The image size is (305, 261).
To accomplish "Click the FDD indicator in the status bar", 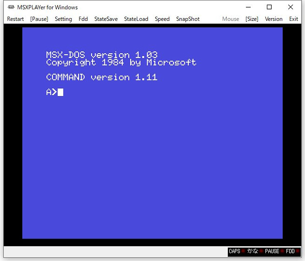I will coord(290,251).
